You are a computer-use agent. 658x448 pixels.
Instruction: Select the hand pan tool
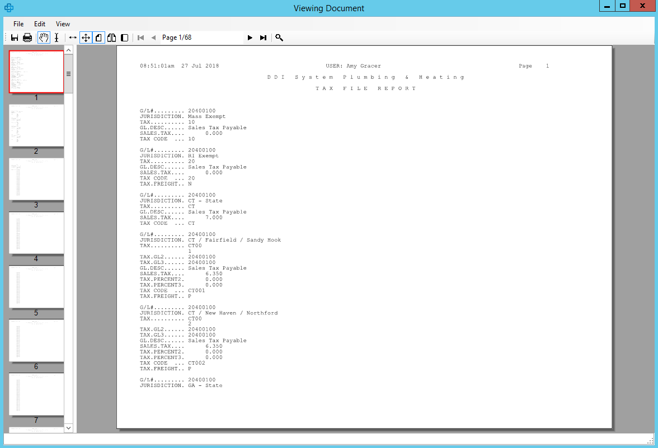44,37
